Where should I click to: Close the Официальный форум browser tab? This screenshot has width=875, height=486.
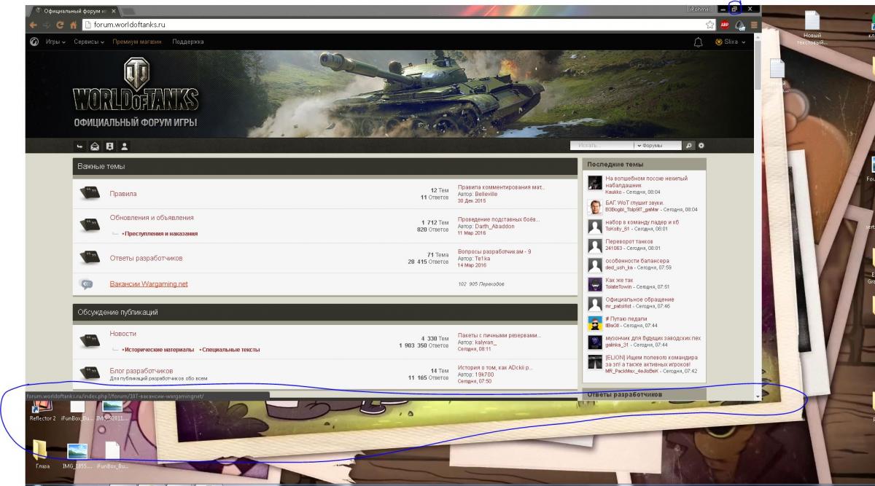(x=113, y=12)
